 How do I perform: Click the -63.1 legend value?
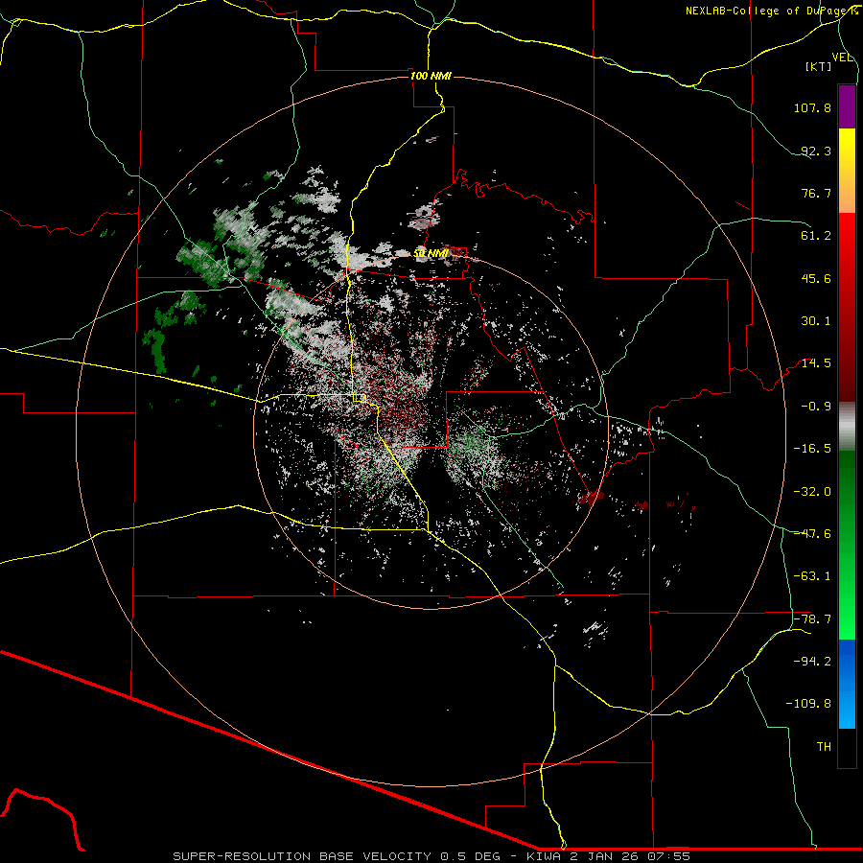tap(812, 576)
